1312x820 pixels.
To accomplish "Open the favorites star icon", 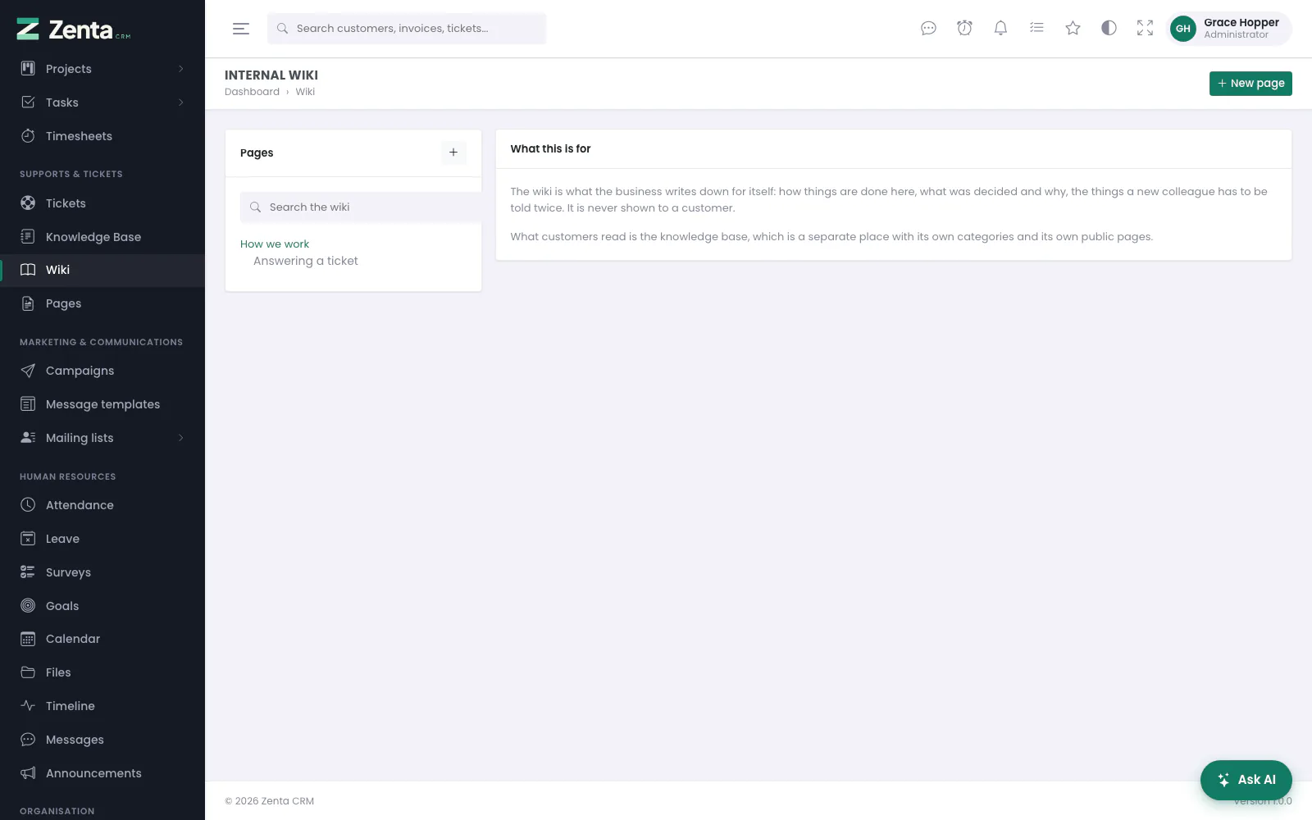I will 1073,29.
